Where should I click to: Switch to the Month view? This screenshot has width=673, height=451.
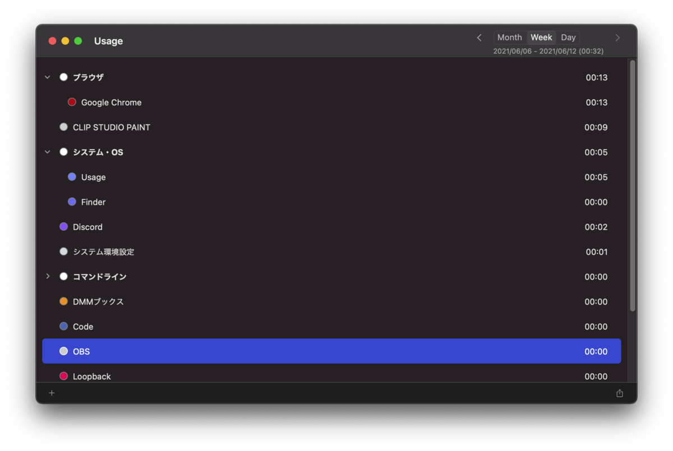510,38
